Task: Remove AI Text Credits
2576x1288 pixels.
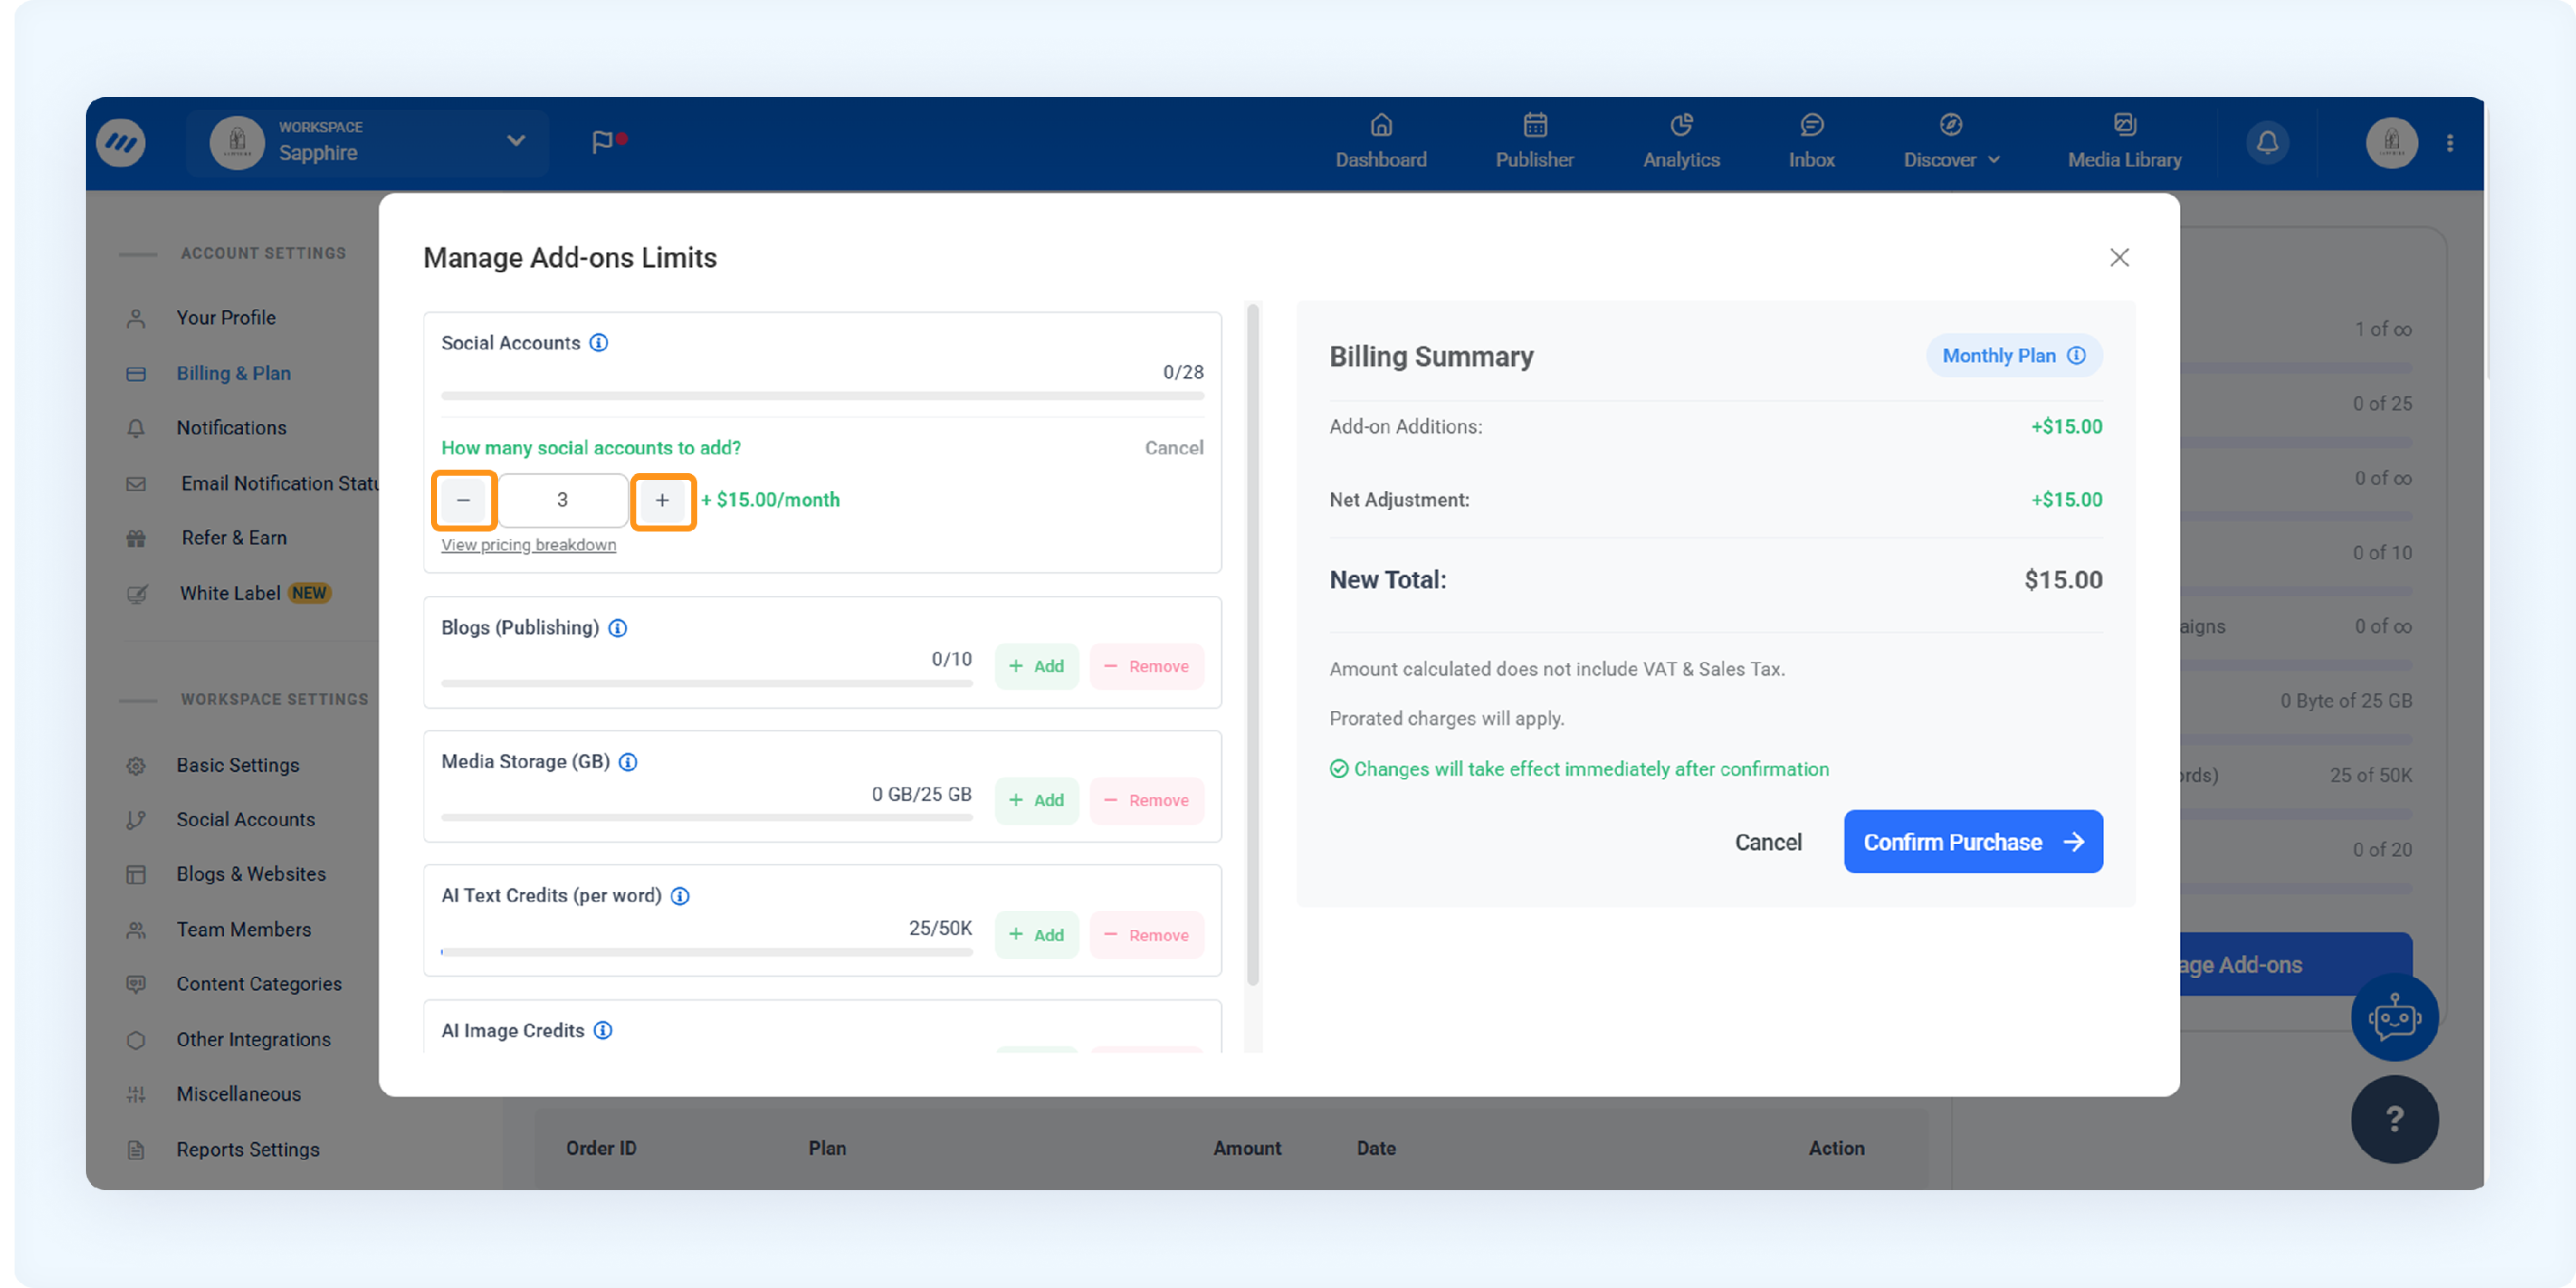Action: (x=1147, y=935)
